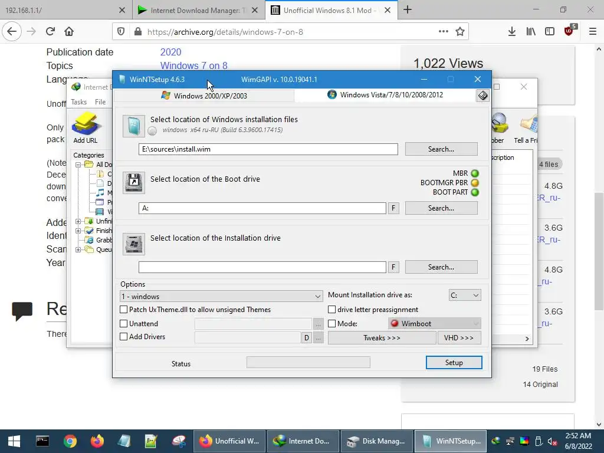Expand the Unfinished tree node in IDM

coord(78,221)
